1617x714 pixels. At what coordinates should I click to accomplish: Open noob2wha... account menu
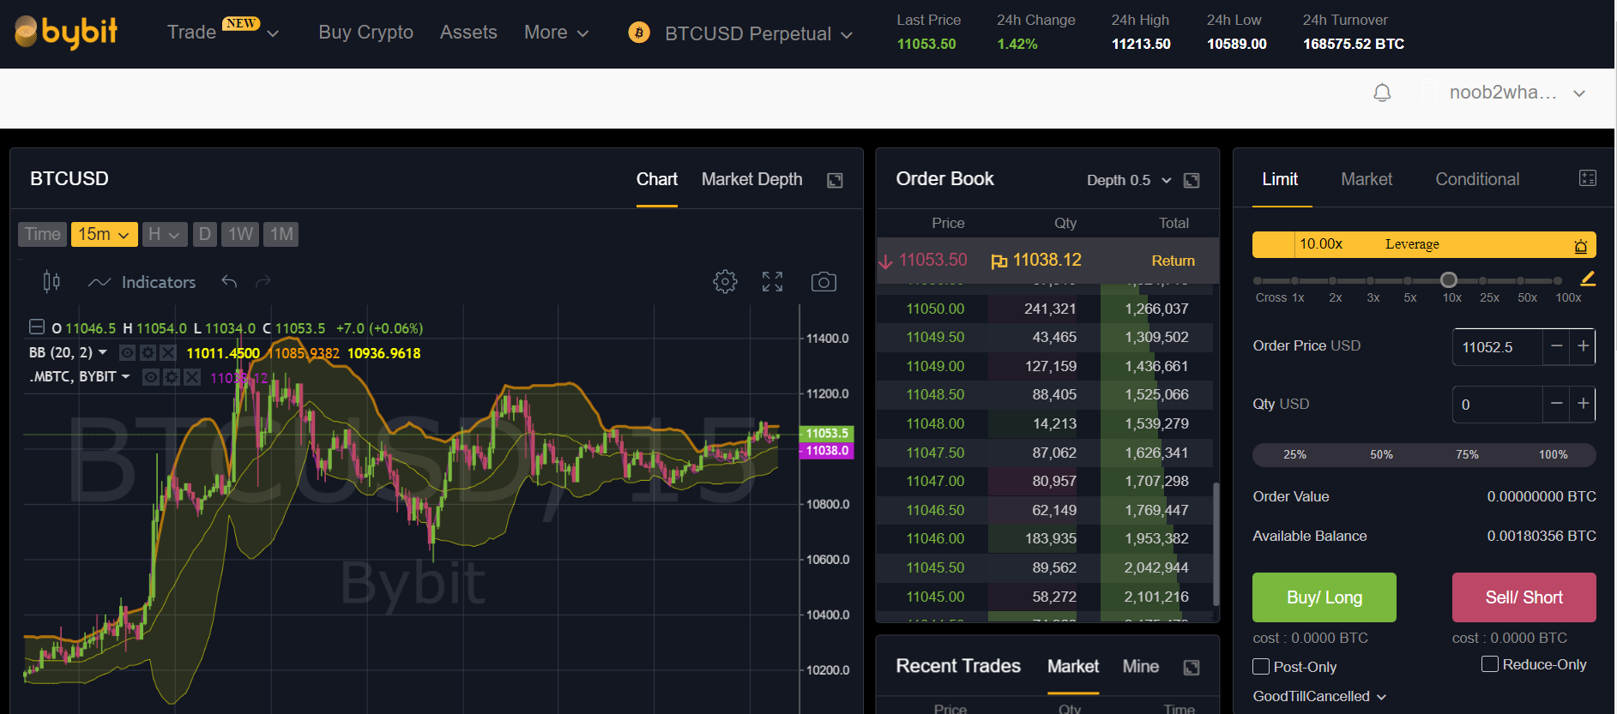[1517, 93]
